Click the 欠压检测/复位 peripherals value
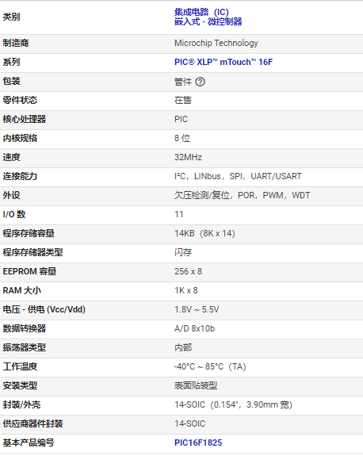Viewport: 363px width, 456px height. pyautogui.click(x=242, y=195)
